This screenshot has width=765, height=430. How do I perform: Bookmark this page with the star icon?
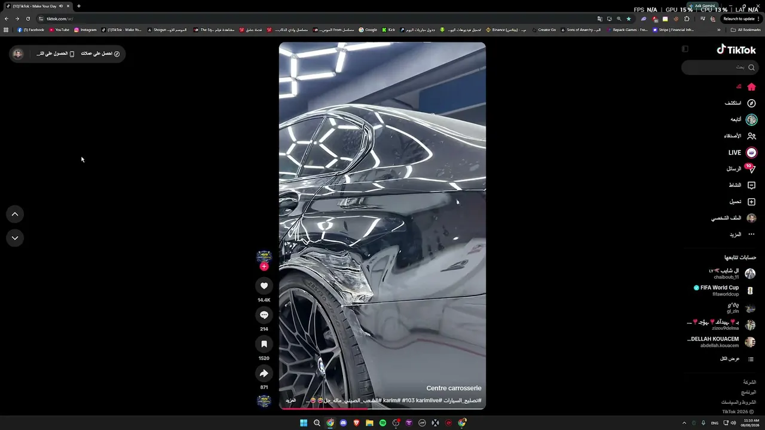point(628,19)
